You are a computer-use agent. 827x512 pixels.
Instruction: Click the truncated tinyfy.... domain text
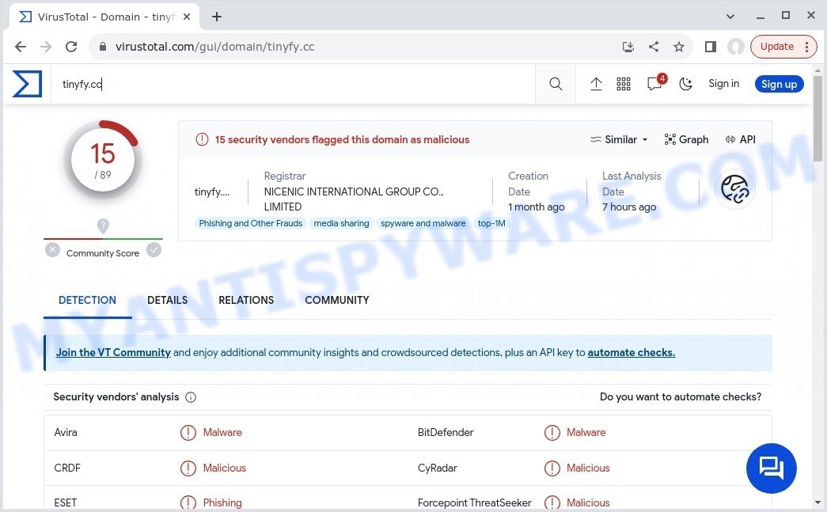[x=212, y=192]
